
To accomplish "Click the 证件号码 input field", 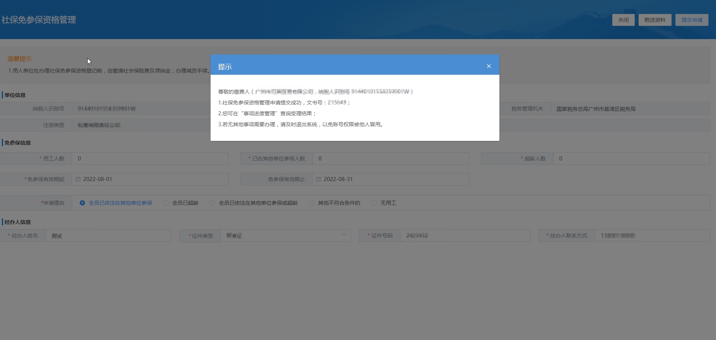I will [465, 236].
